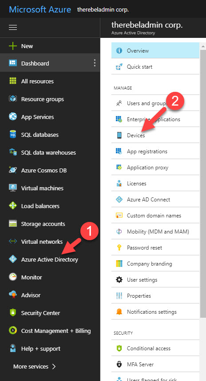Viewport: 206px width, 381px height.
Task: Click the User settings gear icon
Action: pos(119,280)
